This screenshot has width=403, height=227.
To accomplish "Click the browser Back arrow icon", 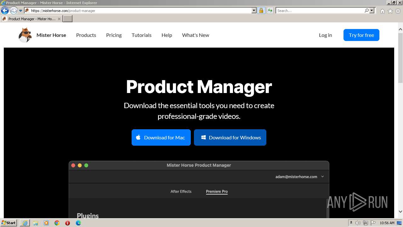I will coord(5,11).
